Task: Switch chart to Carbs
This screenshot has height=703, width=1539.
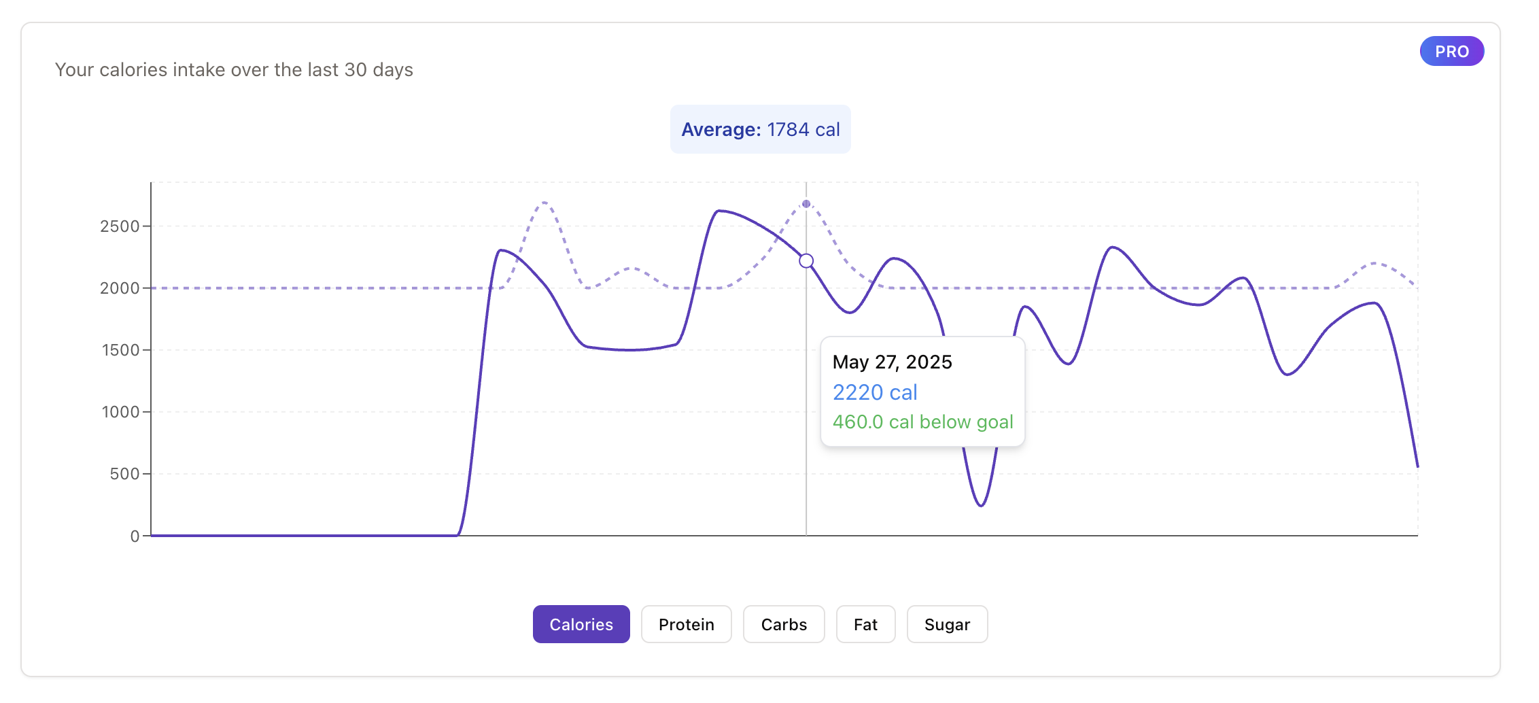Action: pos(784,624)
